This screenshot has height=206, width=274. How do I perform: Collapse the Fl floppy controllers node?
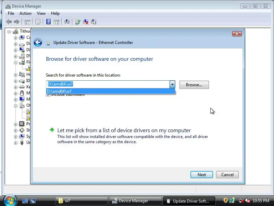tap(15, 62)
